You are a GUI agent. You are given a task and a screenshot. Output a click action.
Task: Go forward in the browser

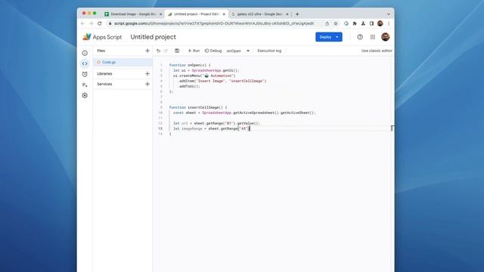(x=91, y=23)
